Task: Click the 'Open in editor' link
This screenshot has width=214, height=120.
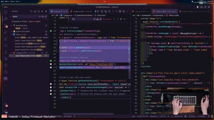Action: [x=34, y=21]
